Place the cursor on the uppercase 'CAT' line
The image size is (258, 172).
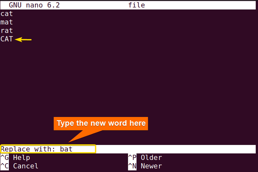(7, 39)
